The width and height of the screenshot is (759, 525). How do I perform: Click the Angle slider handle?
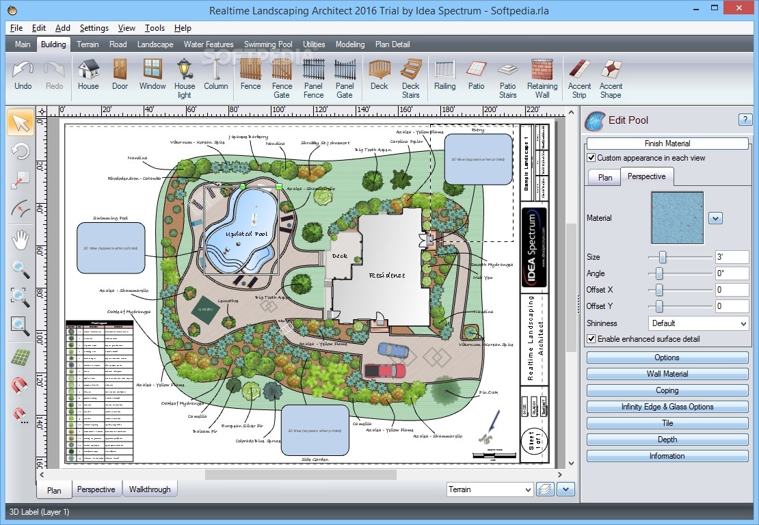coord(658,273)
